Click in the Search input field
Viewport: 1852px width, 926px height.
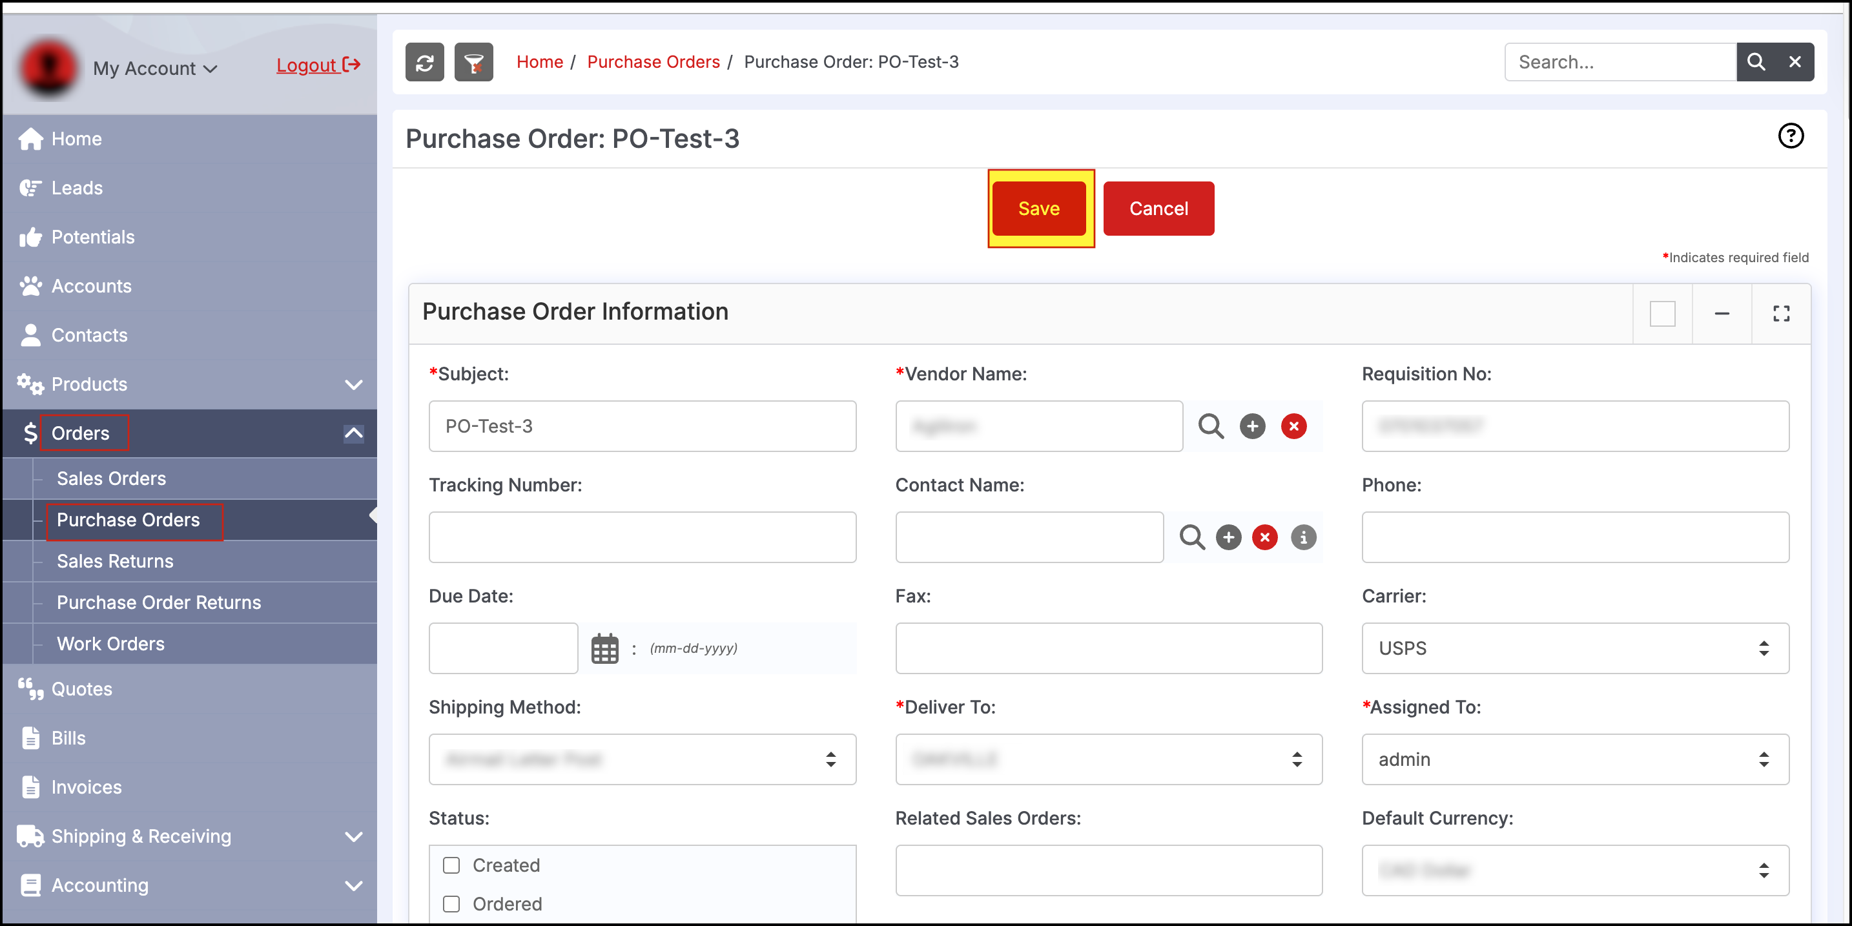point(1621,63)
